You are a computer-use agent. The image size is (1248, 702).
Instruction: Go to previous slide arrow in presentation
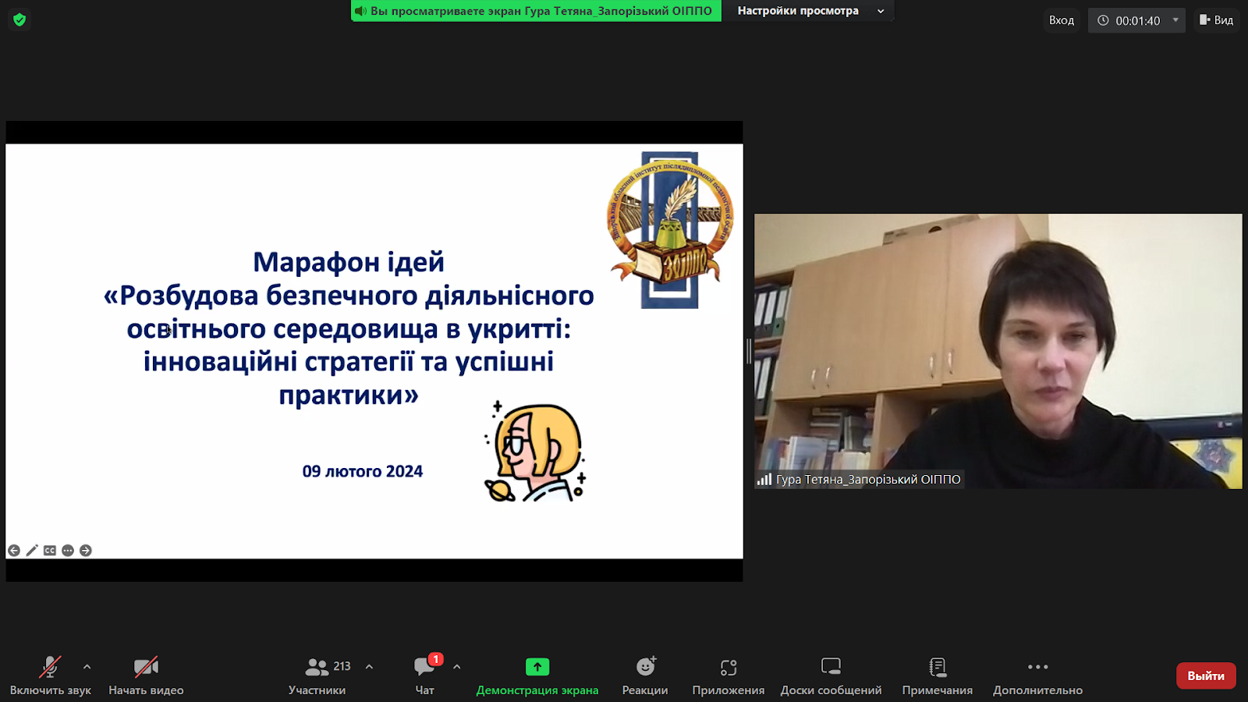(x=14, y=551)
